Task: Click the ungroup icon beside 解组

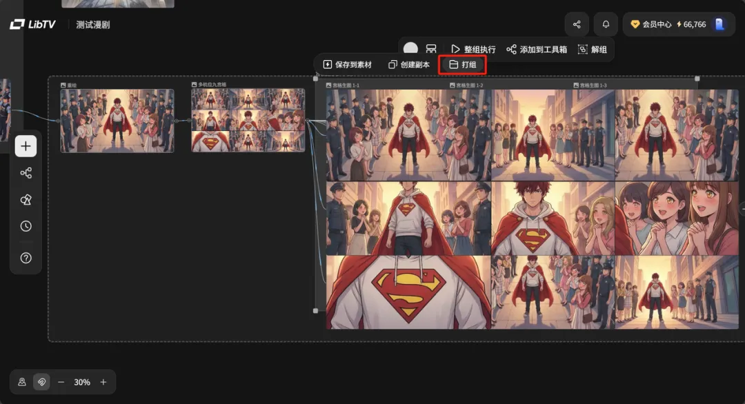Action: click(x=582, y=50)
